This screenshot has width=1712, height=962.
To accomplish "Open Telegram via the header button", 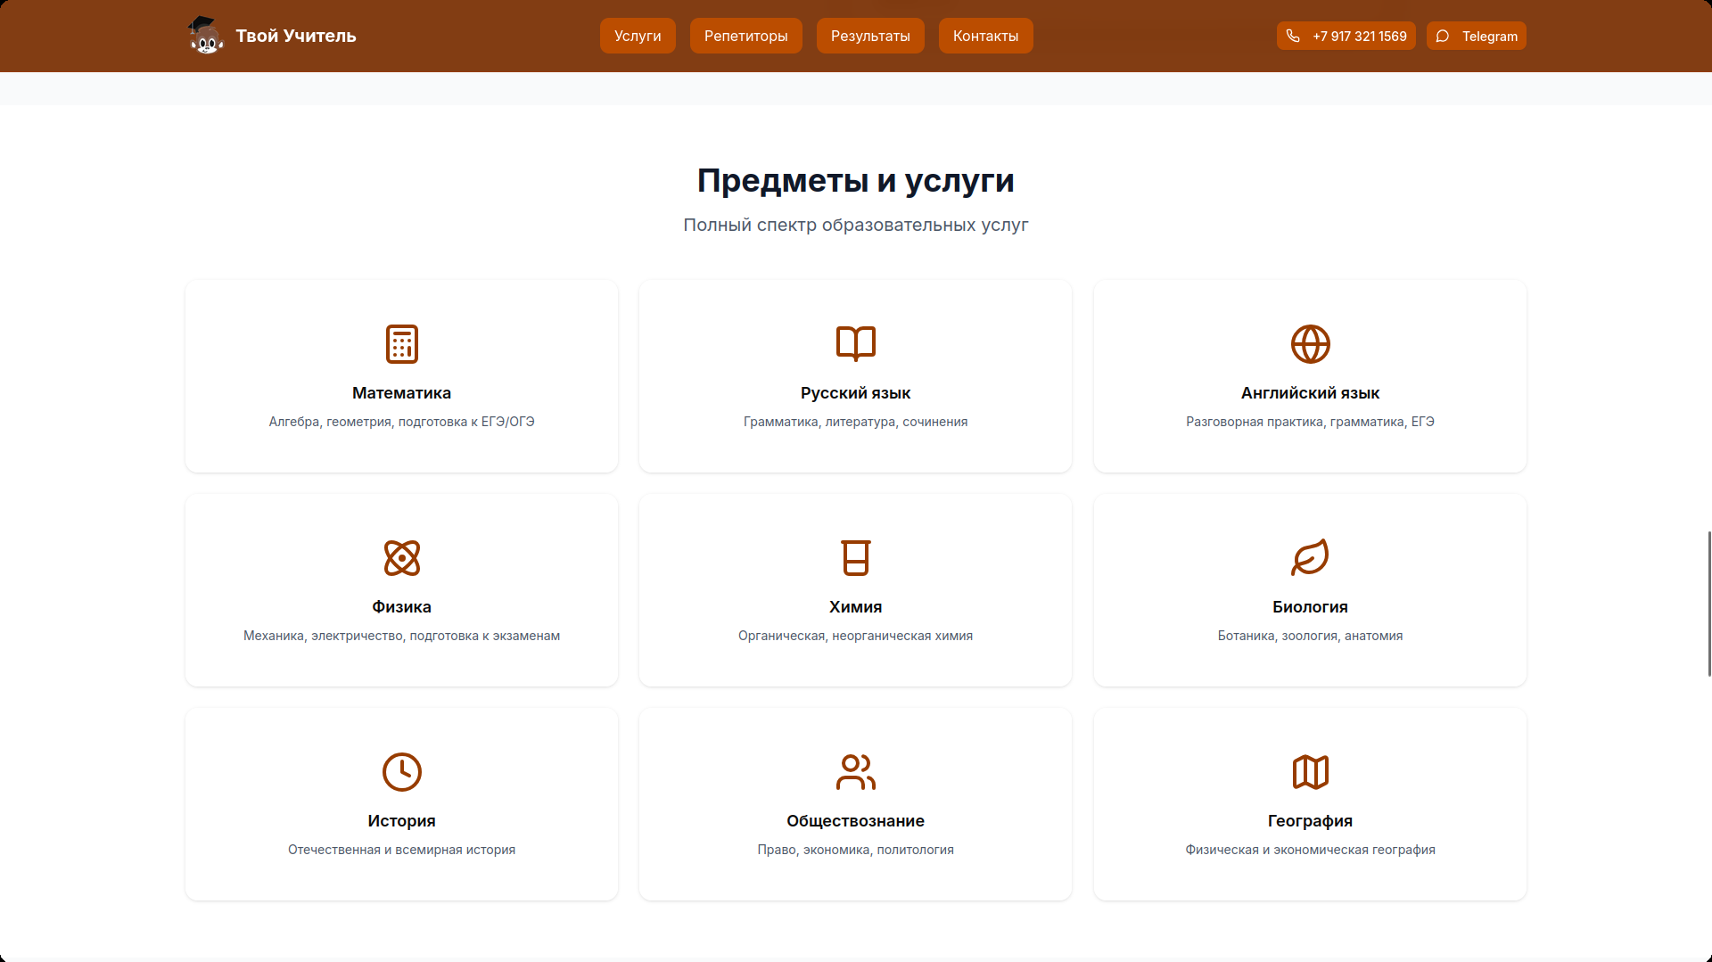I will 1476,36.
